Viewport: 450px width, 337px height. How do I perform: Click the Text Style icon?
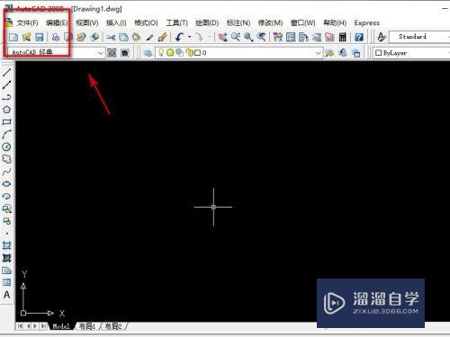click(382, 37)
